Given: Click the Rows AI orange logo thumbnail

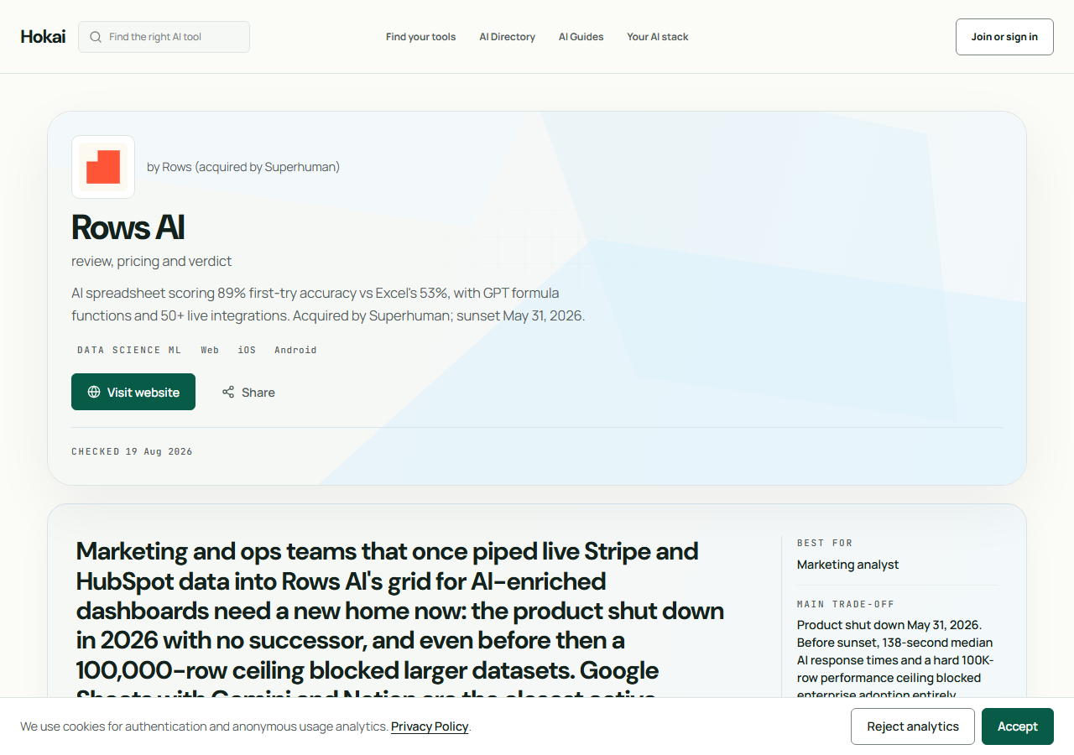Looking at the screenshot, I should 103,167.
